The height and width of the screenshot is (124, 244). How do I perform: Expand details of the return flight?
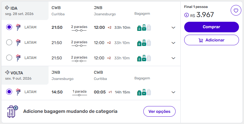(174, 92)
